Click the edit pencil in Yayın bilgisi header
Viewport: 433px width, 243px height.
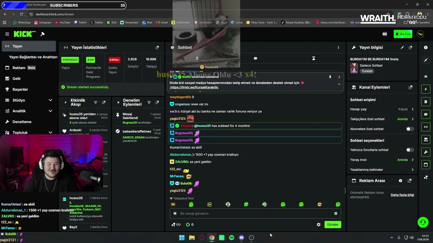click(x=402, y=48)
